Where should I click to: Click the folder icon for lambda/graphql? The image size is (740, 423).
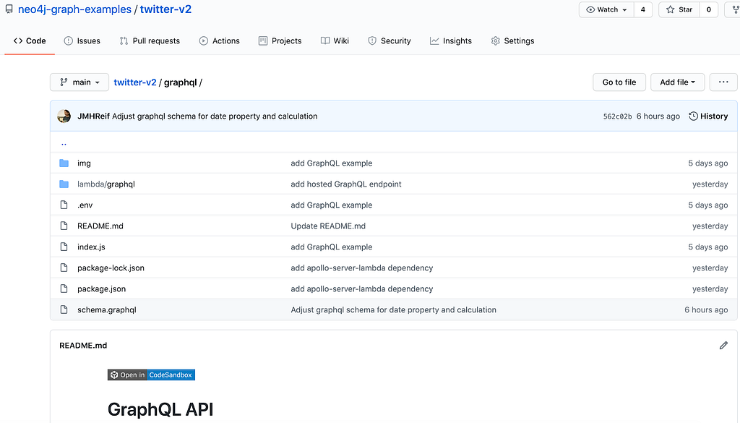(x=64, y=184)
